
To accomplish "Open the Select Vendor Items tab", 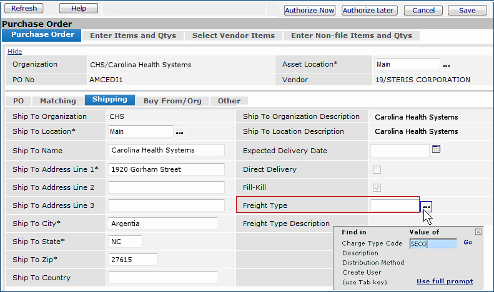I will tap(233, 35).
